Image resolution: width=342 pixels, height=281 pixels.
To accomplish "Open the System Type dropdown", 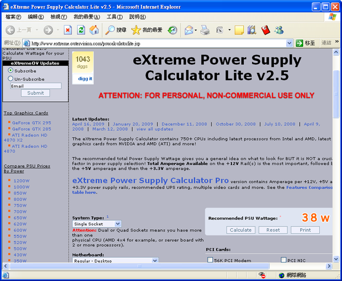I will click(x=118, y=224).
